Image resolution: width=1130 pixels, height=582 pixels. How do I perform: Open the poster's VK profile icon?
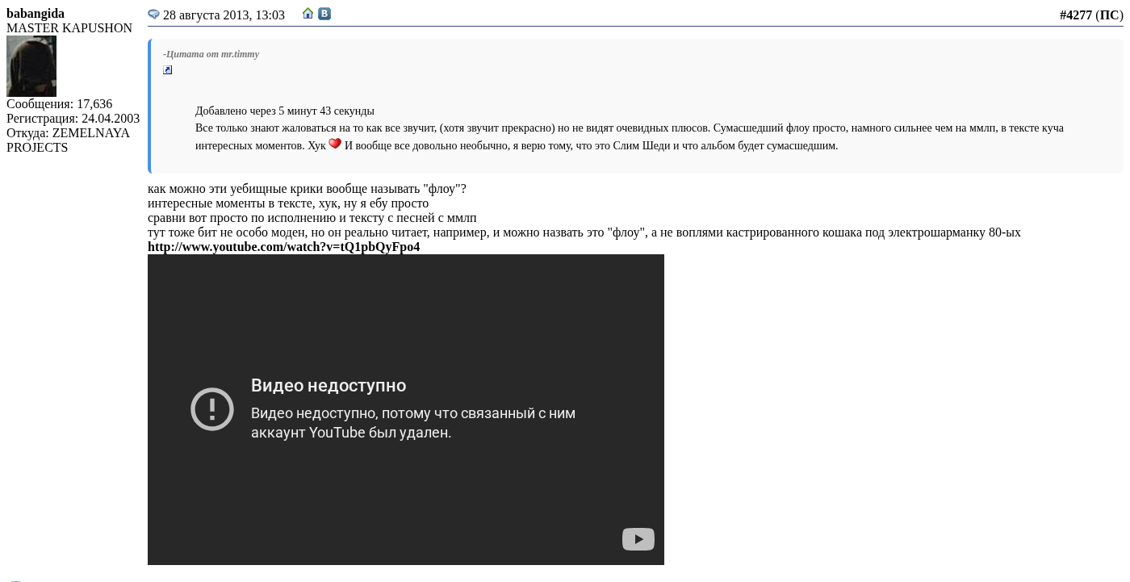(324, 14)
